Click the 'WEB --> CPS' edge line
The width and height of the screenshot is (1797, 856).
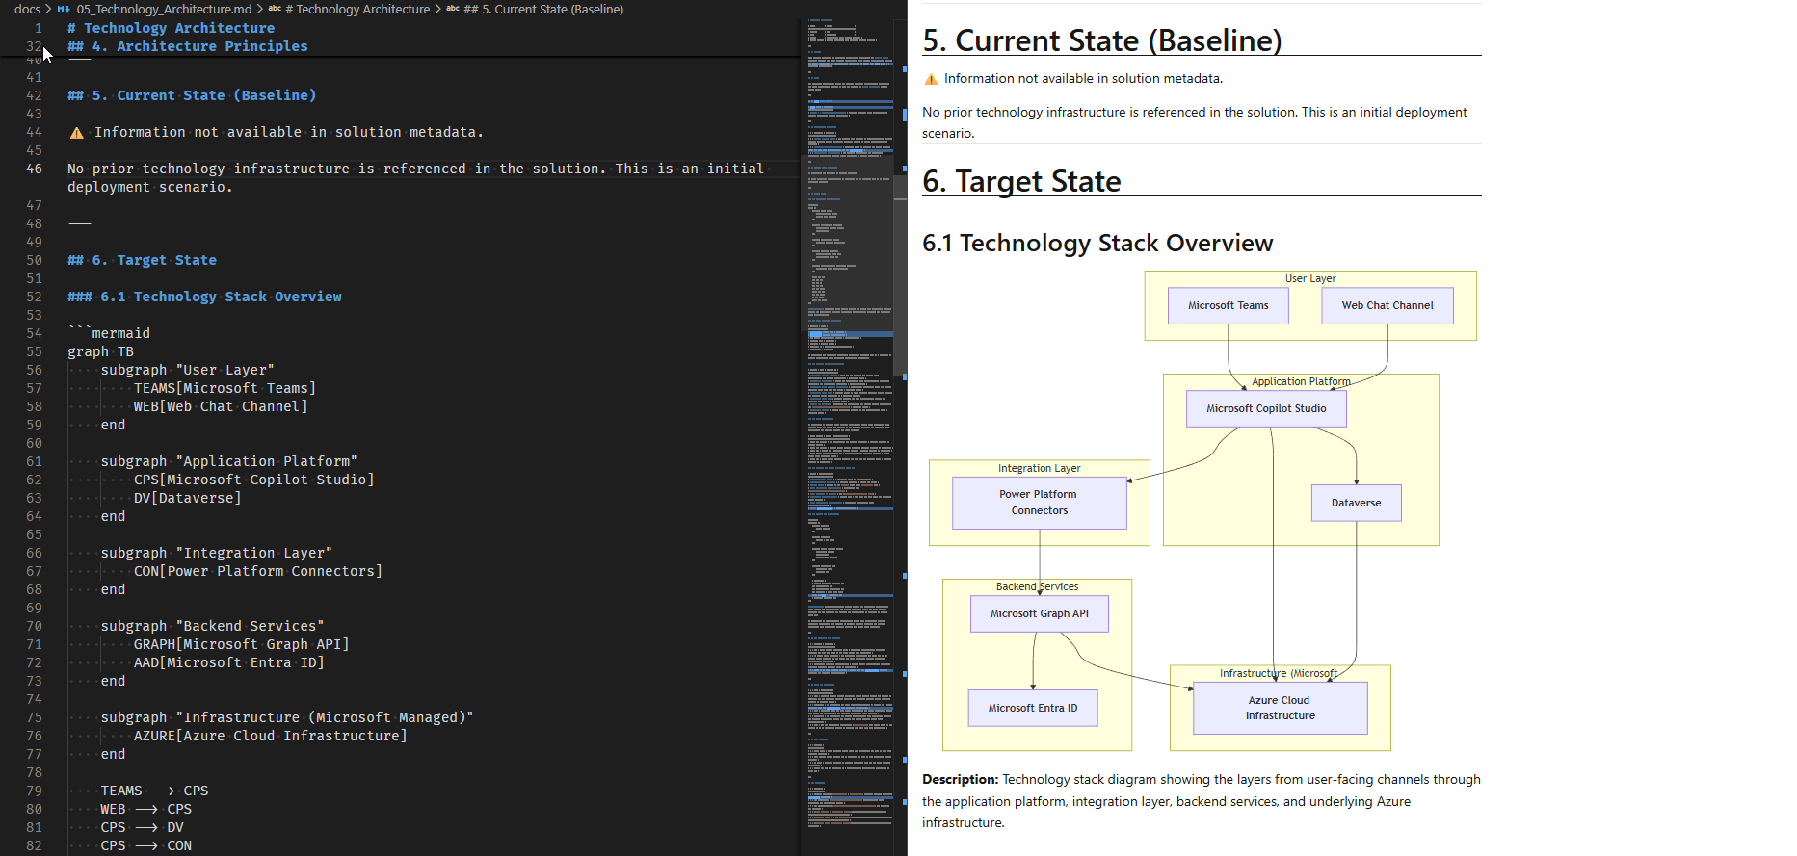[145, 809]
